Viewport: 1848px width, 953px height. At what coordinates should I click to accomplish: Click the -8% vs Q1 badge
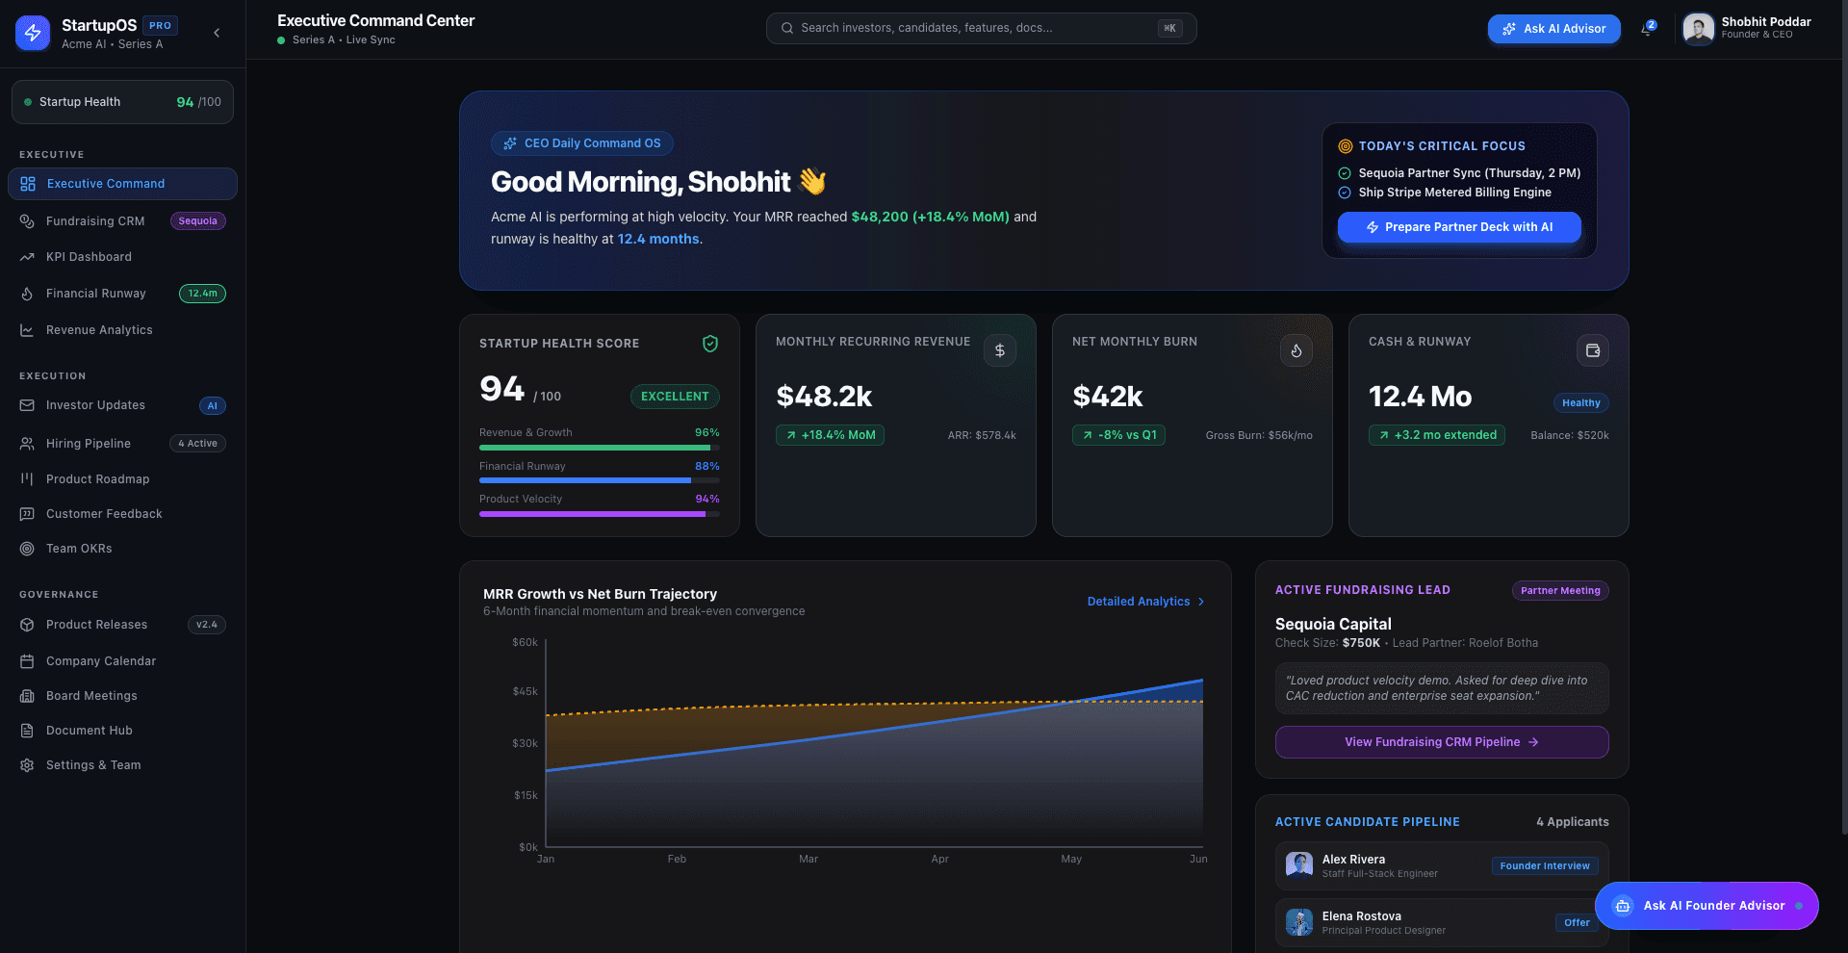coord(1118,435)
